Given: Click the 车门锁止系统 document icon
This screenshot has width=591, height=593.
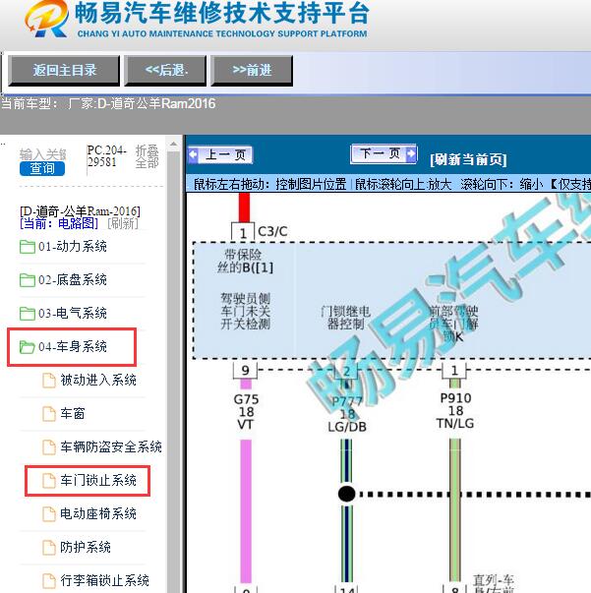Looking at the screenshot, I should pyautogui.click(x=49, y=480).
